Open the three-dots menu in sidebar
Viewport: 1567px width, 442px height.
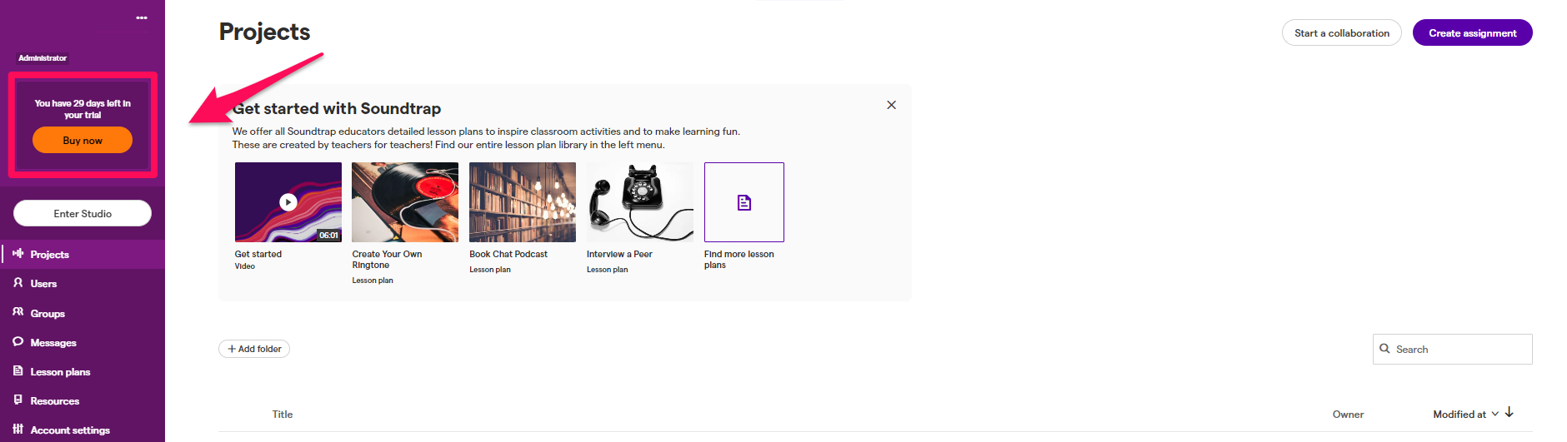[x=142, y=17]
